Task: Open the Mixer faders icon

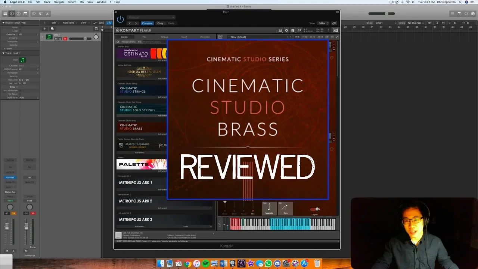Action: click(x=41, y=14)
